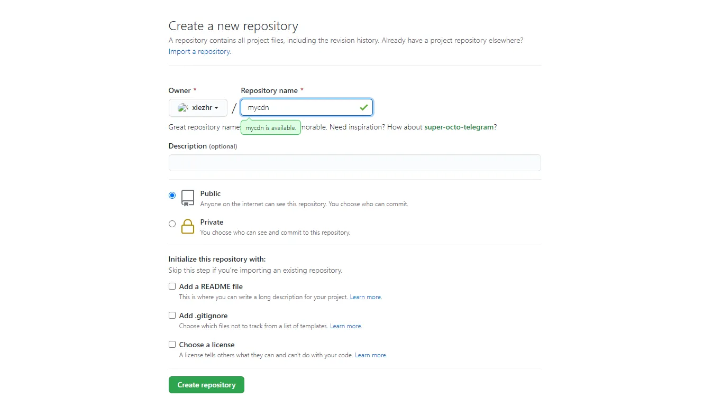The width and height of the screenshot is (713, 408).
Task: Open the xiezhr owner dropdown
Action: click(198, 108)
